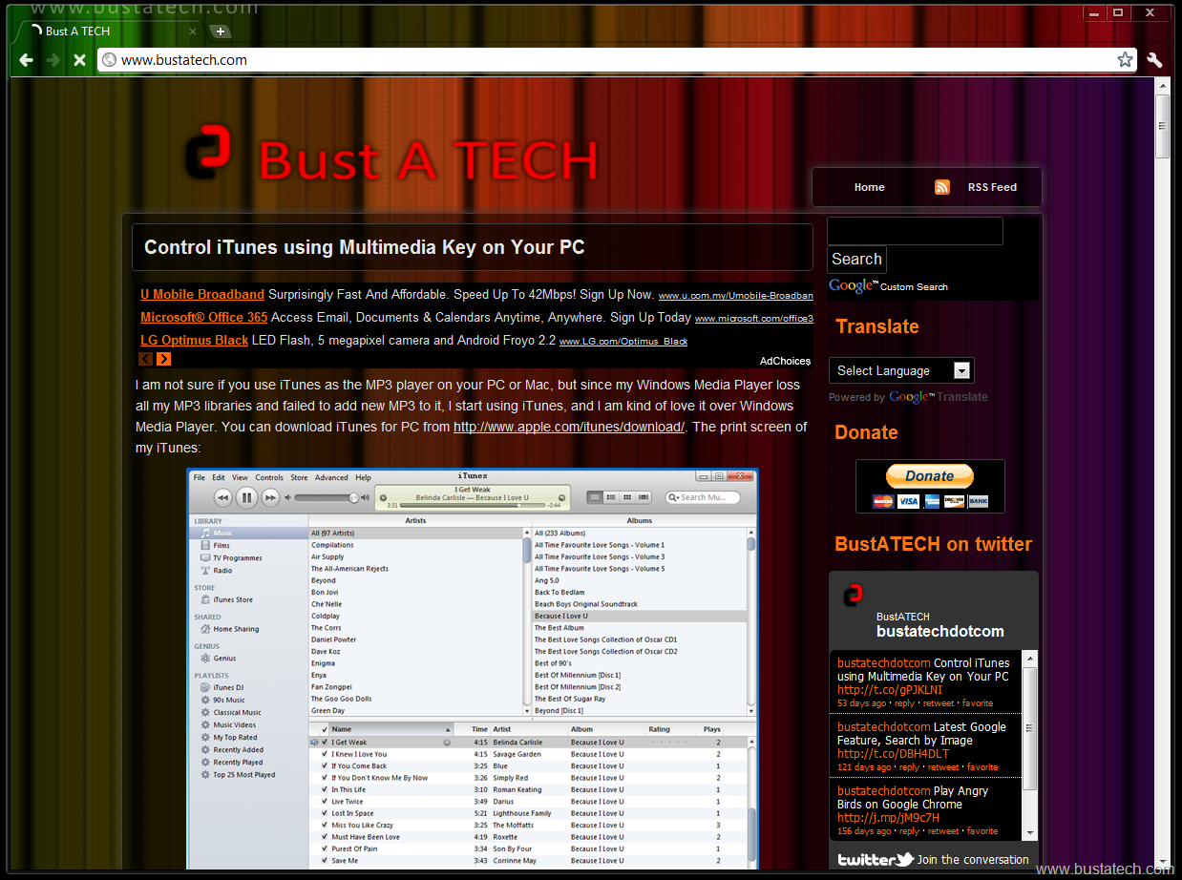Retweet the Control iTunes tweet
Image resolution: width=1182 pixels, height=880 pixels.
[939, 703]
